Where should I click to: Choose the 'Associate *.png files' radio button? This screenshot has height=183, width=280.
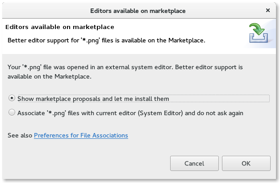coord(12,112)
